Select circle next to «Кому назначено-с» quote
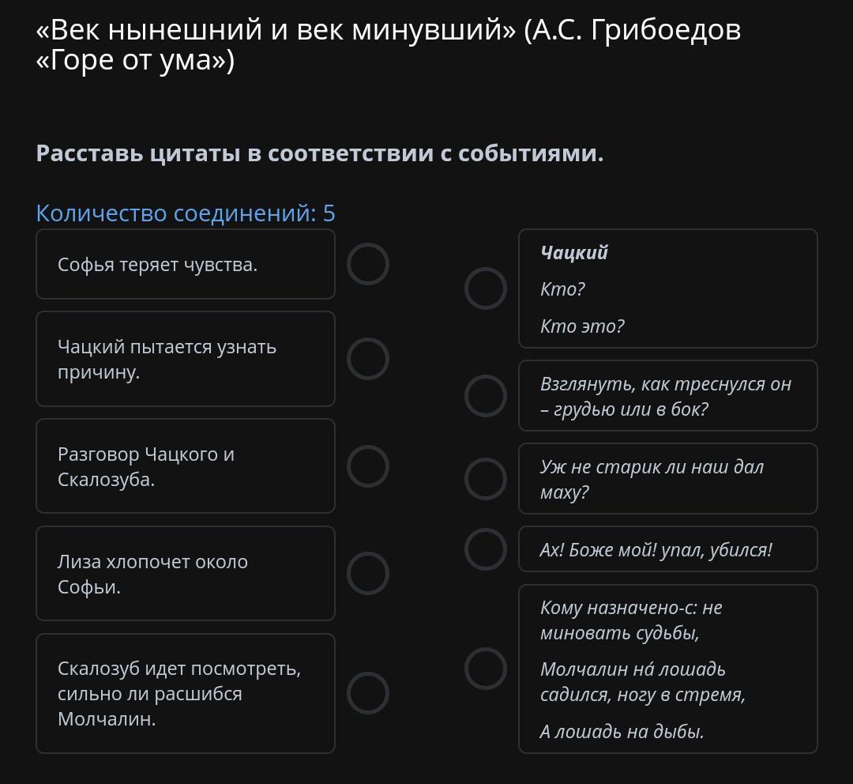The image size is (853, 784). point(486,669)
